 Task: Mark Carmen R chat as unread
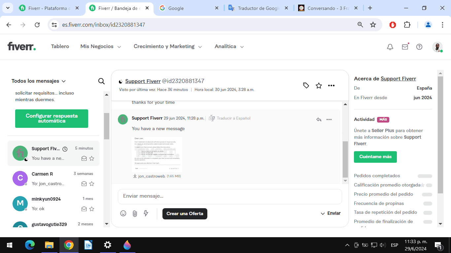84,183
